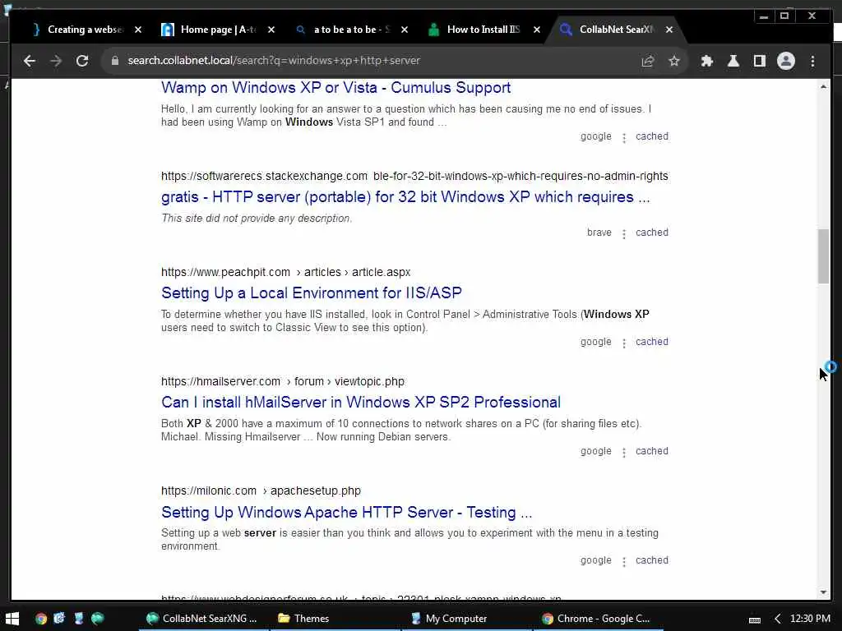
Task: Open cached copy of Apache HTTP Server result
Action: click(x=652, y=560)
